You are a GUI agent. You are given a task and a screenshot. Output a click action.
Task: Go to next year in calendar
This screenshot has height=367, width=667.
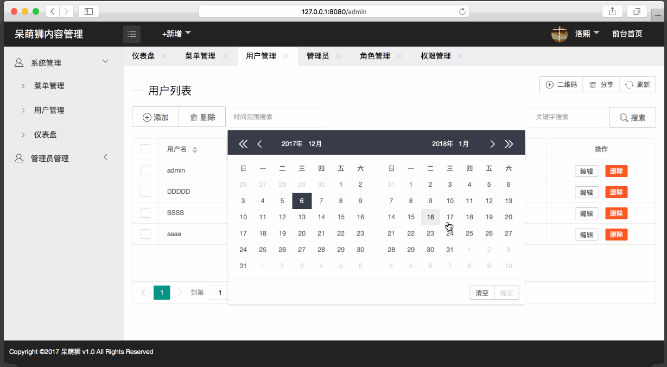pos(509,144)
